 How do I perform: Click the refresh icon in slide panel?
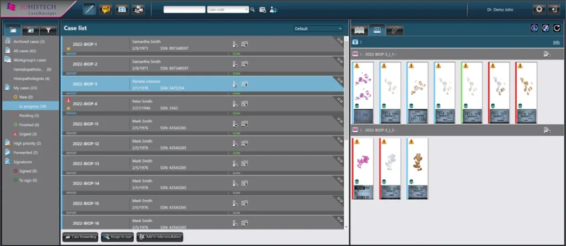[x=557, y=28]
